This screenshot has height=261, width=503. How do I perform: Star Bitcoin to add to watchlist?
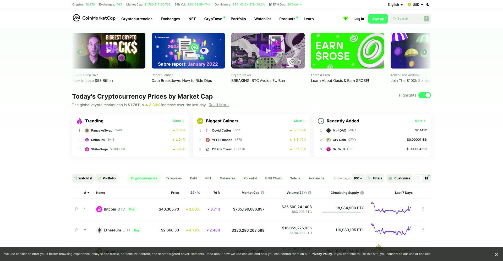click(x=76, y=209)
